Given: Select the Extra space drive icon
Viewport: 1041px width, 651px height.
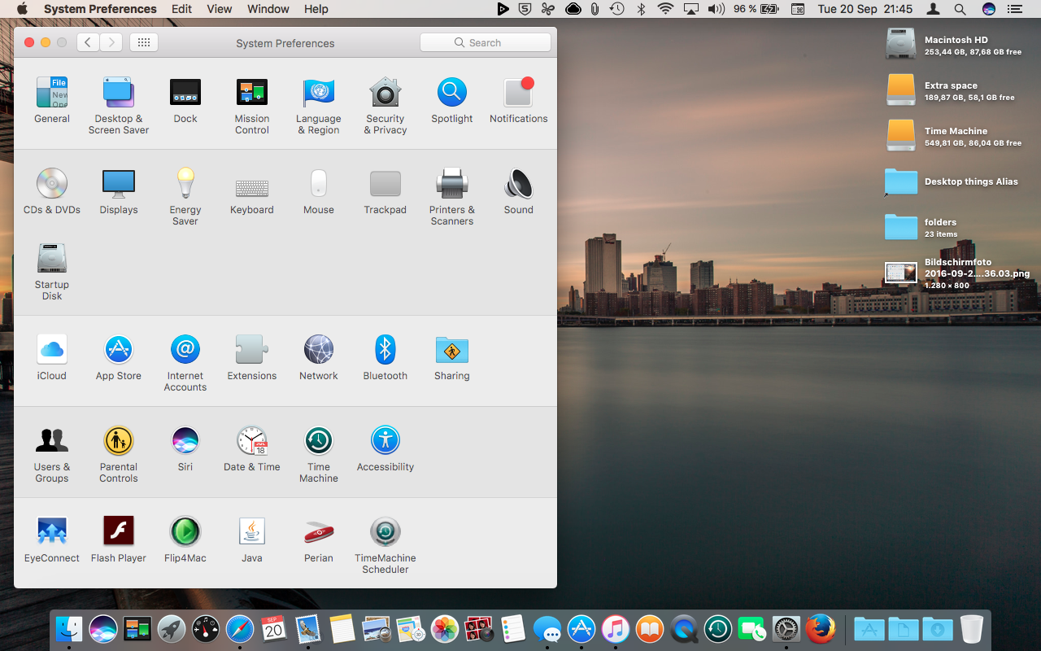Looking at the screenshot, I should click(900, 90).
